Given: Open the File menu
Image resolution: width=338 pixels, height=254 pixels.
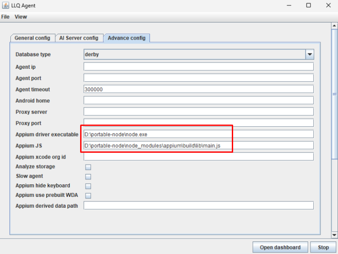Looking at the screenshot, I should click(5, 17).
